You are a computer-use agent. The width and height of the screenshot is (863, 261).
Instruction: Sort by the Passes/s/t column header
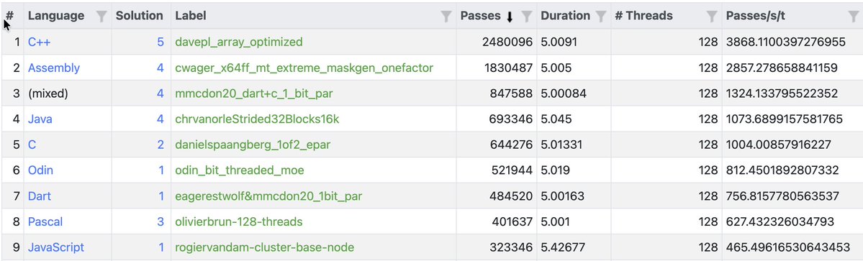click(756, 16)
